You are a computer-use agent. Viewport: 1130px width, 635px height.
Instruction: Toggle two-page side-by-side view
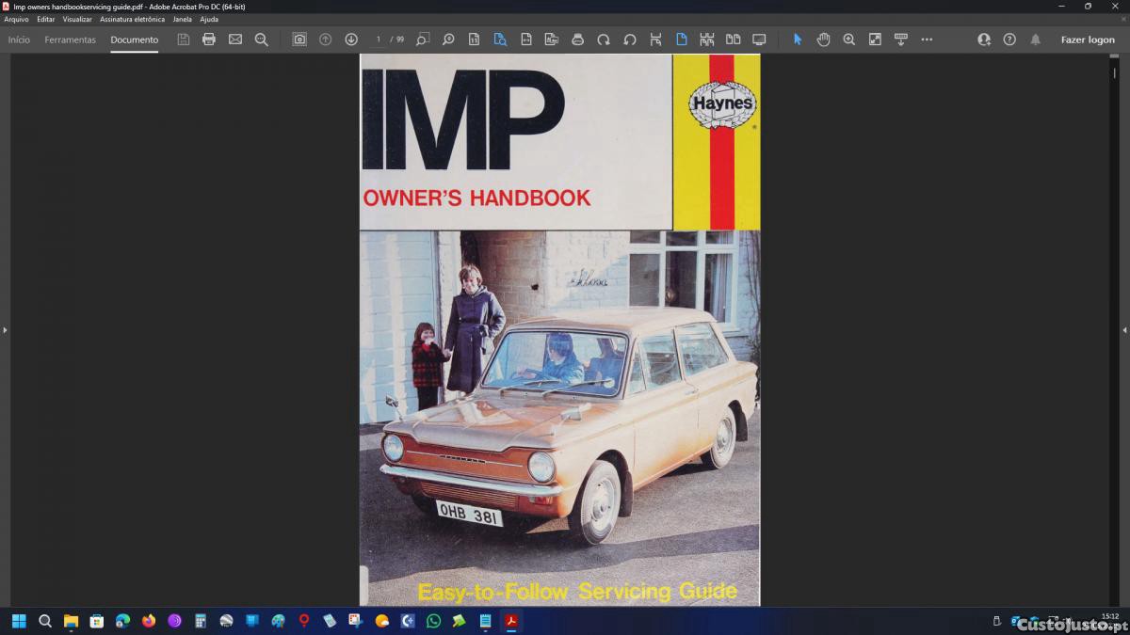[733, 40]
